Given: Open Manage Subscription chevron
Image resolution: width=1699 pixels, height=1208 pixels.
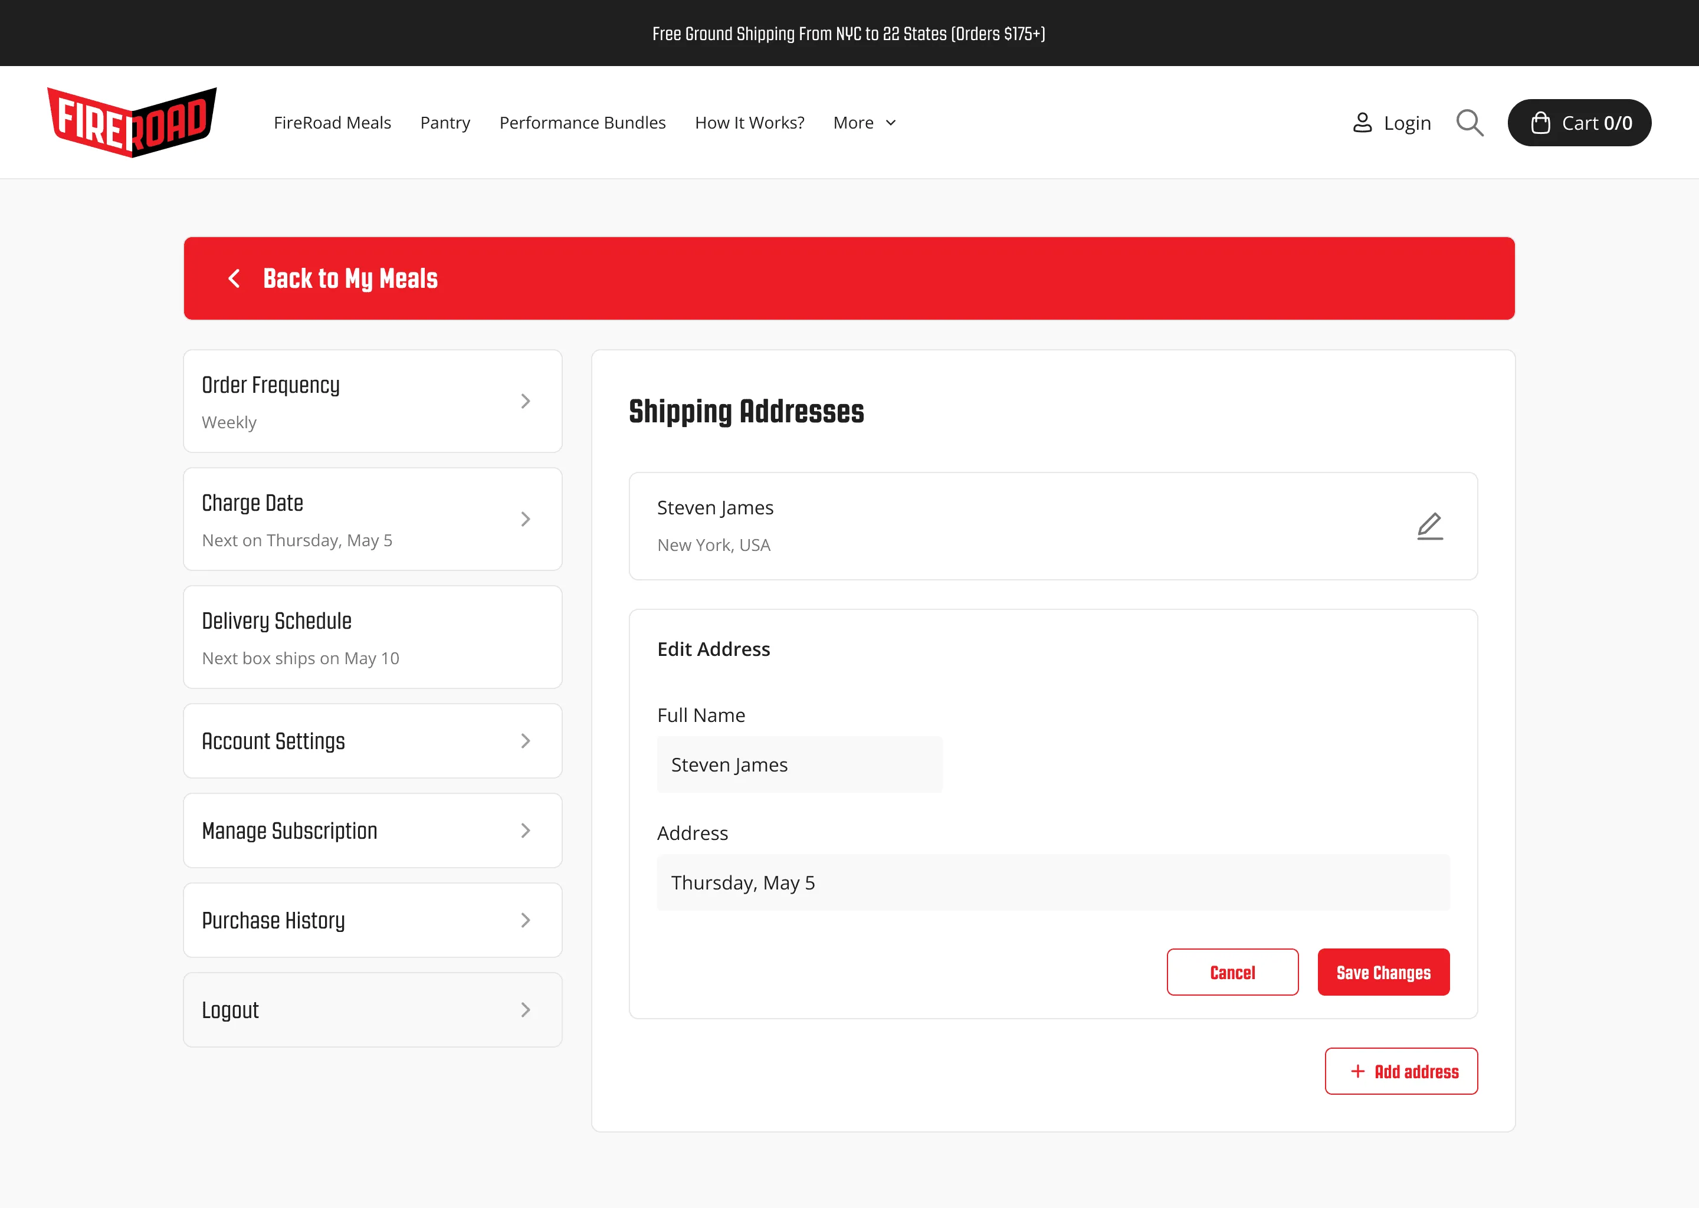Looking at the screenshot, I should click(525, 831).
